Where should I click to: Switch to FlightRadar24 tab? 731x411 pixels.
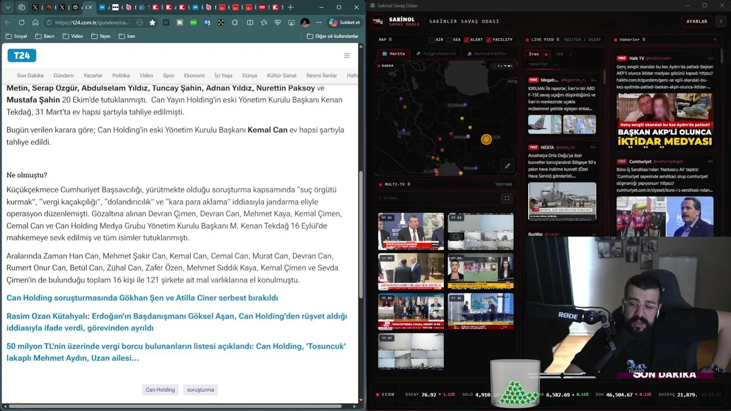(x=436, y=54)
